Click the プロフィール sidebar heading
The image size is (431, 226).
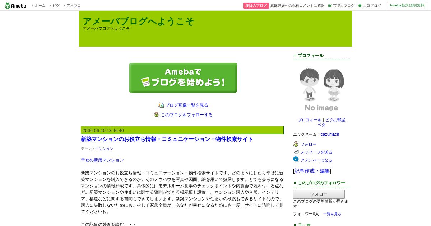[x=311, y=56]
